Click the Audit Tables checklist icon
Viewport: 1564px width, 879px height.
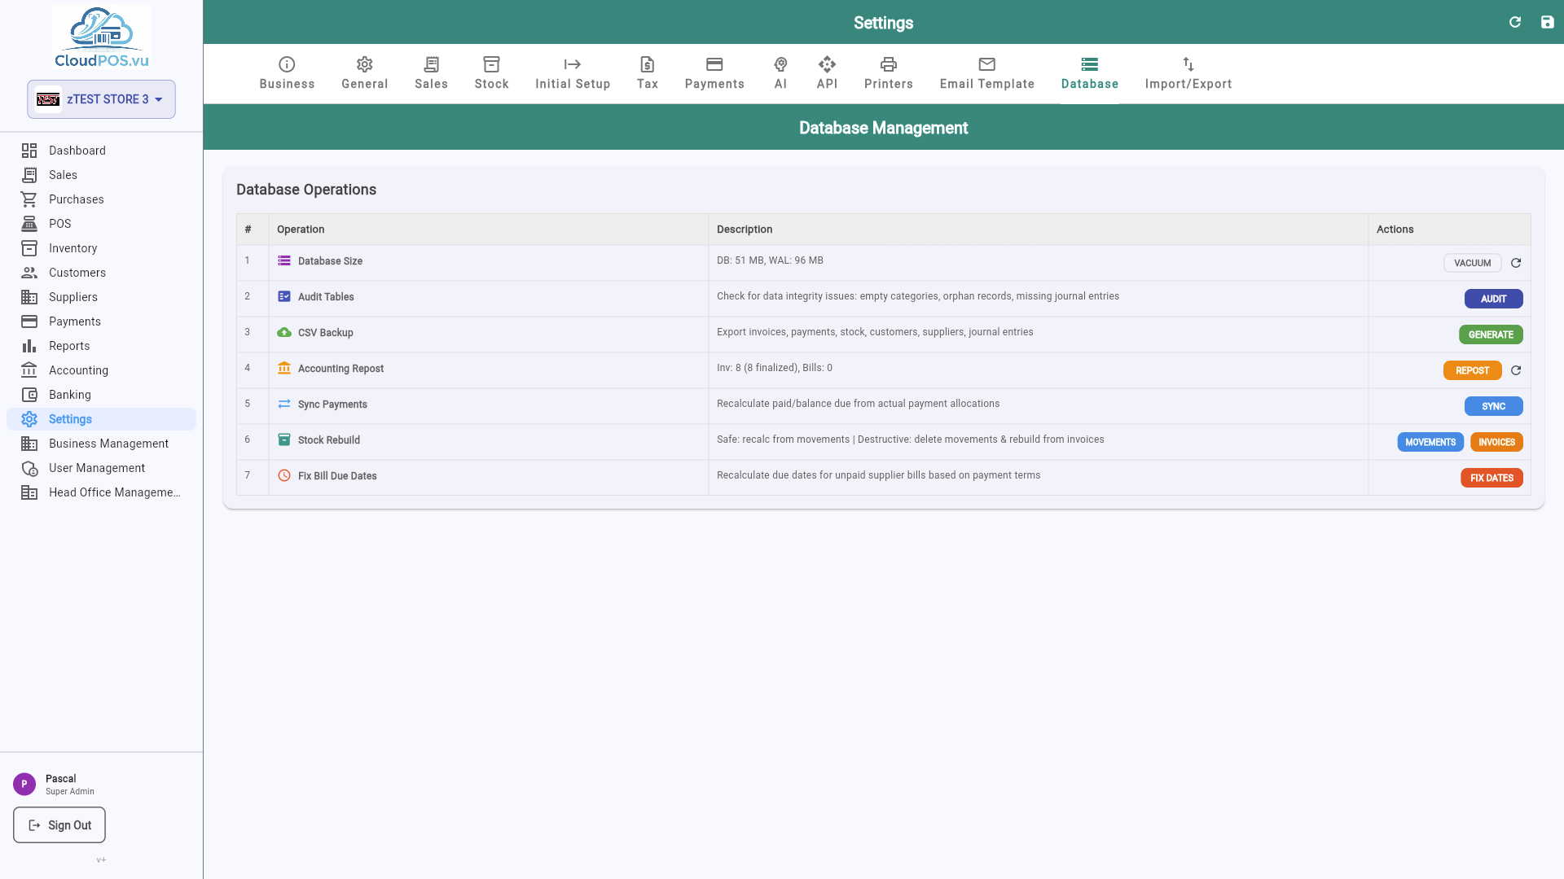click(x=284, y=296)
